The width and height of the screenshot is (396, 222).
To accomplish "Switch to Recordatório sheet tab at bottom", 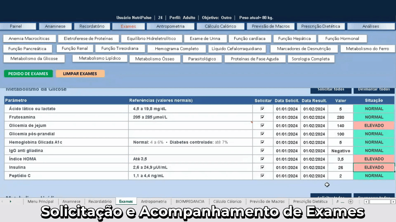I will point(100,201).
